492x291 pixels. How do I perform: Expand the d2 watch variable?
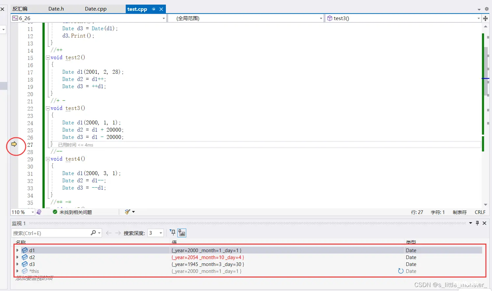pyautogui.click(x=17, y=257)
